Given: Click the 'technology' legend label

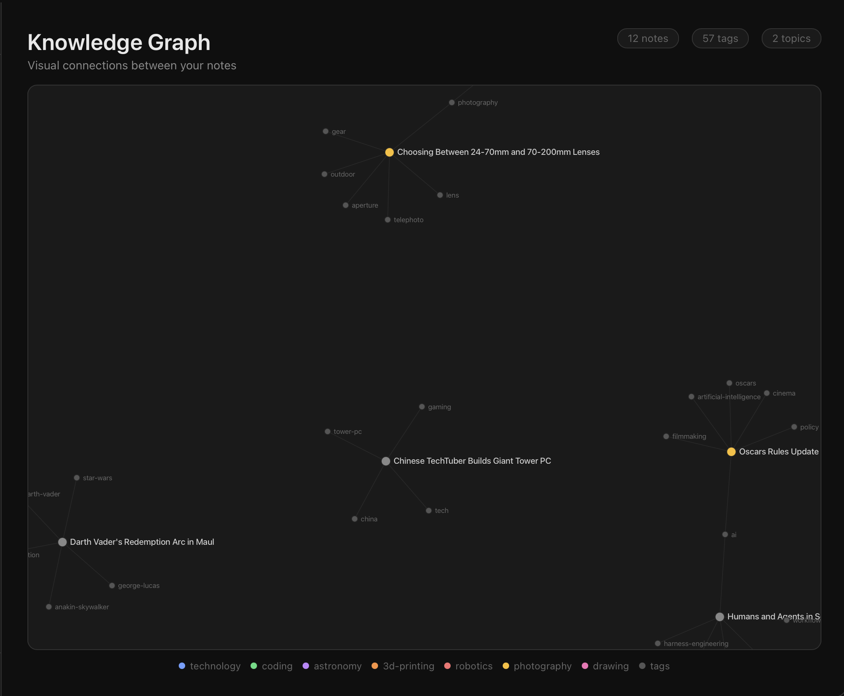Looking at the screenshot, I should [x=215, y=666].
